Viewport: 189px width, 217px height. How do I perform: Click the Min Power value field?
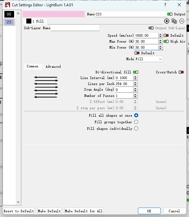pyautogui.click(x=146, y=47)
